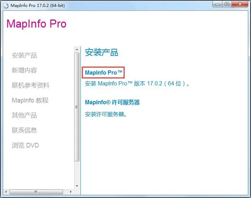
Task: Click the text 安装许可服务器。
Action: [x=106, y=114]
